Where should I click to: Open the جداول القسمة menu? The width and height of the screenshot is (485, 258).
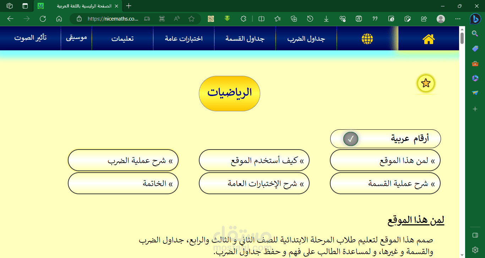pos(245,39)
